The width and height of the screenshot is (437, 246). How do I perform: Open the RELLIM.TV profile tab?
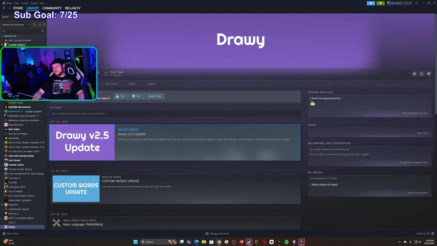pos(73,8)
